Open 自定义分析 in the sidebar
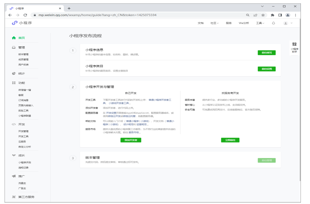 (x=25, y=147)
